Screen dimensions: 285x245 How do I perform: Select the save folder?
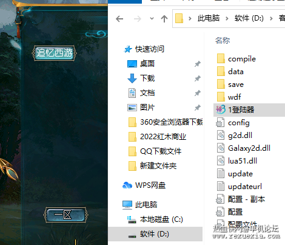[236, 85]
